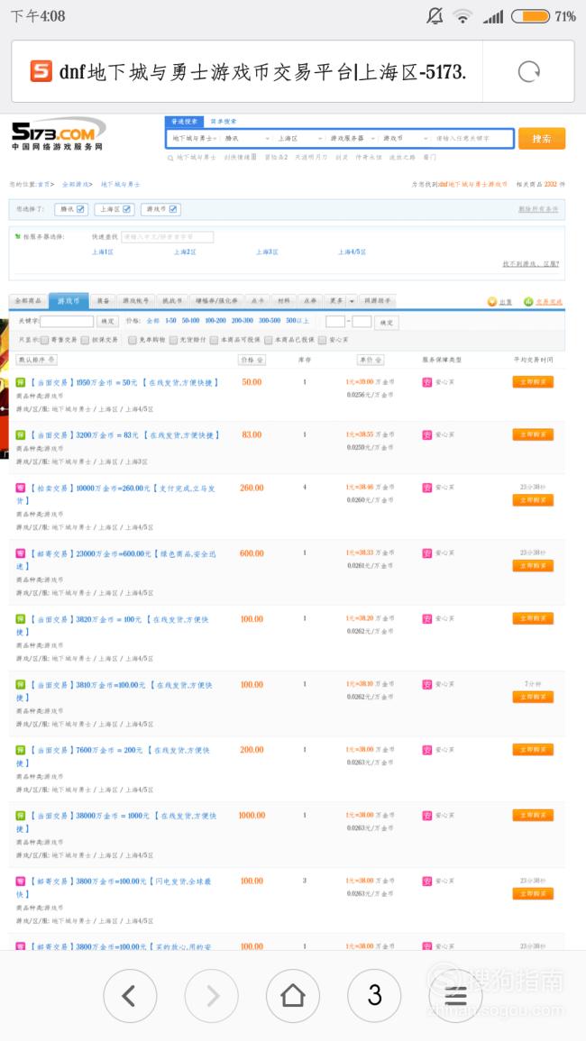Tap the browser reload icon

coord(529,72)
